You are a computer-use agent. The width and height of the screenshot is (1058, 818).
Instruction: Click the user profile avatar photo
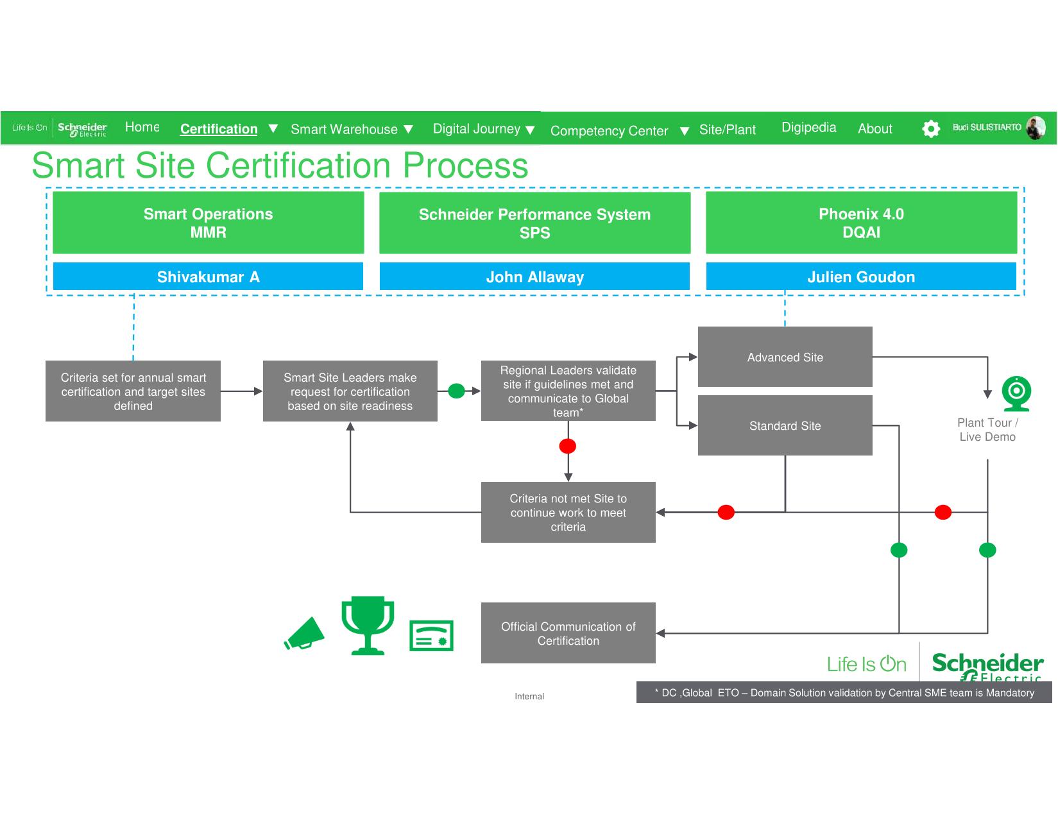click(1035, 128)
